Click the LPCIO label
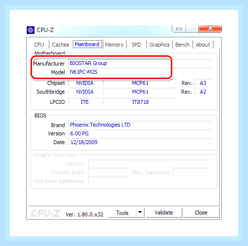This screenshot has width=248, height=246. coord(57,102)
